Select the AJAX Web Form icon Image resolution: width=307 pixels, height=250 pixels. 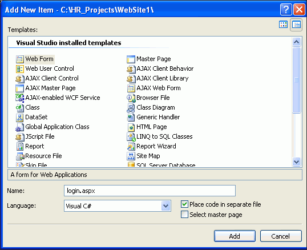pyautogui.click(x=131, y=88)
